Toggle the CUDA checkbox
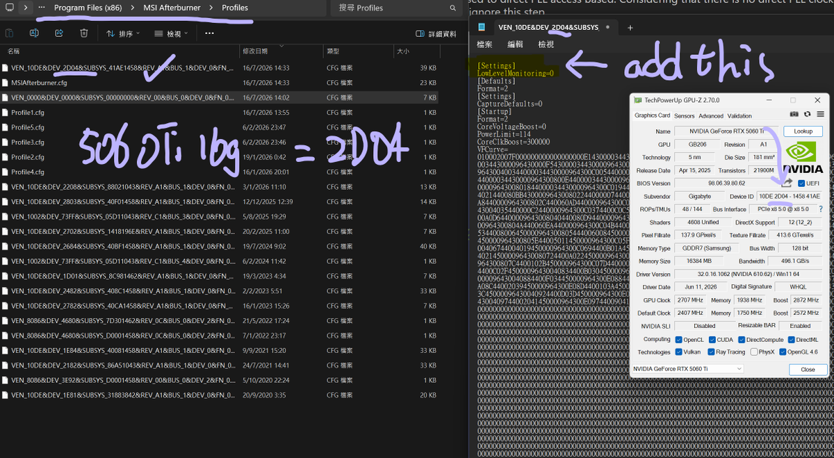 (x=712, y=340)
